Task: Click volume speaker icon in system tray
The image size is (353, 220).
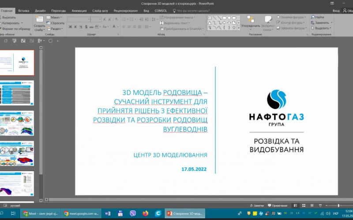Action: (x=328, y=213)
